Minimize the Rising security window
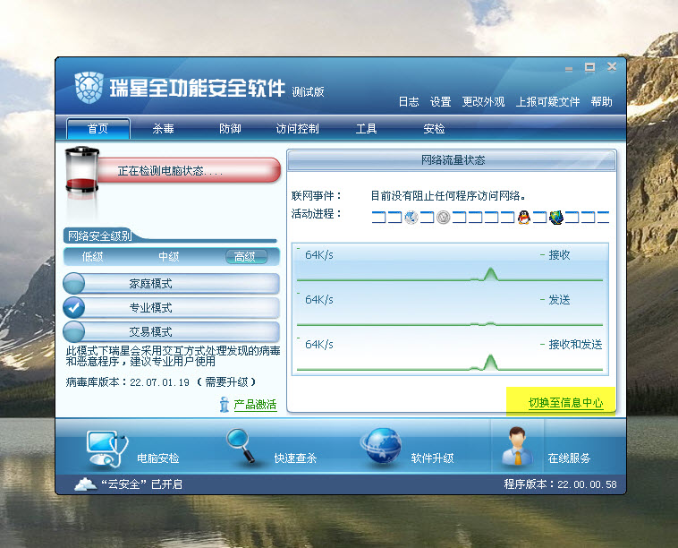The image size is (678, 548). (x=569, y=68)
